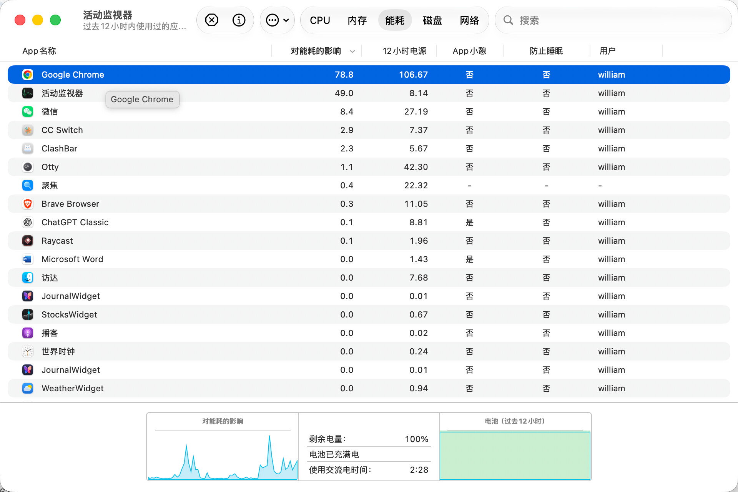Click the 访达 Finder icon
The height and width of the screenshot is (492, 738).
point(28,278)
